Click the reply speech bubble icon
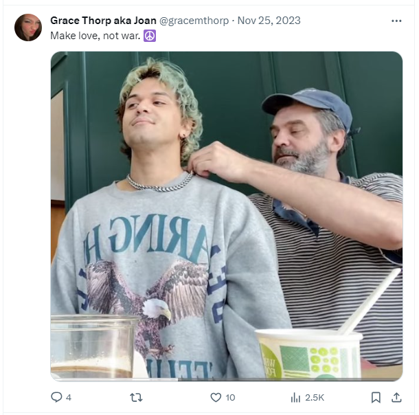This screenshot has width=419, height=415. (x=56, y=397)
